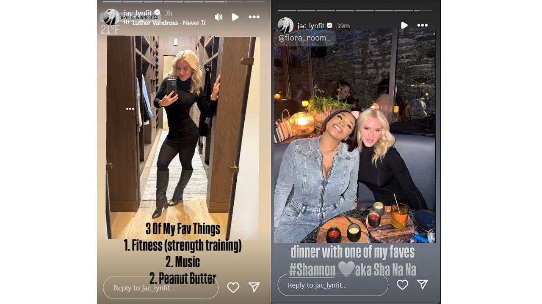The image size is (542, 304).
Task: Jump to first segment of left story progress
Action: [112, 2]
